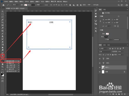Select the Zoom tool in toolbar
Image resolution: width=129 pixels, height=96 pixels.
(x=3, y=67)
